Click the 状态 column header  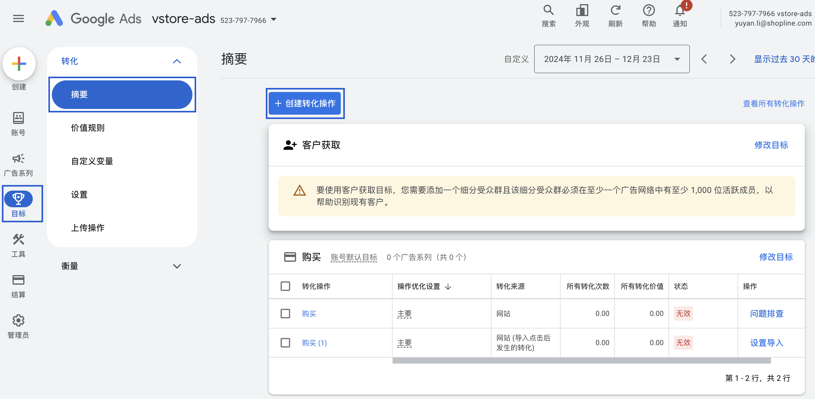click(x=681, y=286)
